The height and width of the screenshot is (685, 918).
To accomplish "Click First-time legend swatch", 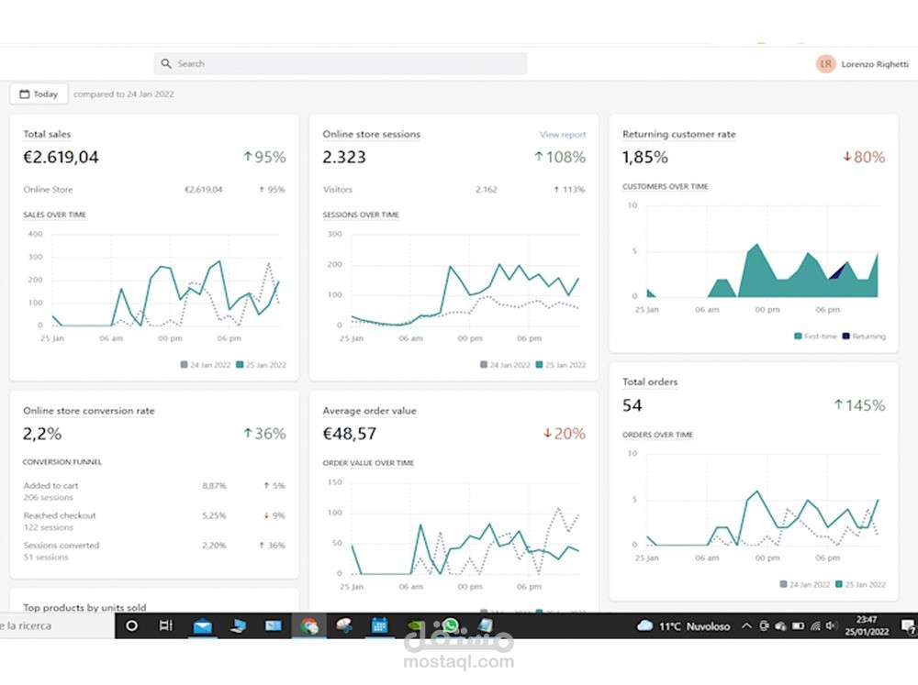I will click(x=798, y=336).
